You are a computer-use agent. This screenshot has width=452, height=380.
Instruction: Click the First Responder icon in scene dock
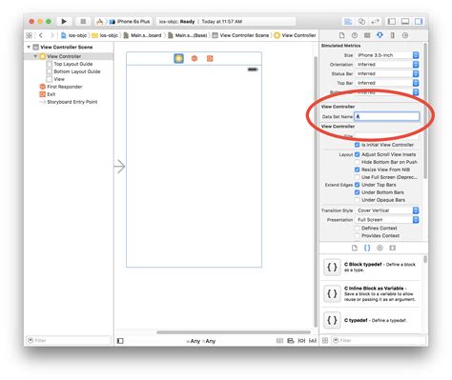pos(195,58)
